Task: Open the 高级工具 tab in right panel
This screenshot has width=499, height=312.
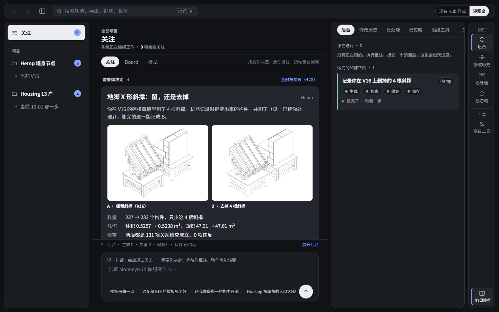Action: 440,30
